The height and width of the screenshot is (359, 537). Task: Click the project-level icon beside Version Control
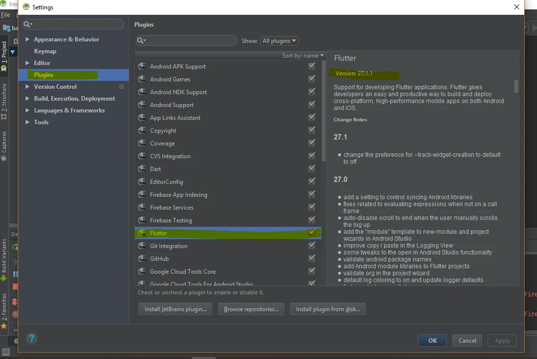coord(121,87)
